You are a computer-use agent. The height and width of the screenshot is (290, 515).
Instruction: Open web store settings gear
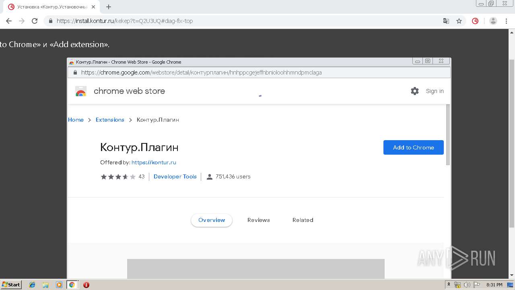[415, 91]
